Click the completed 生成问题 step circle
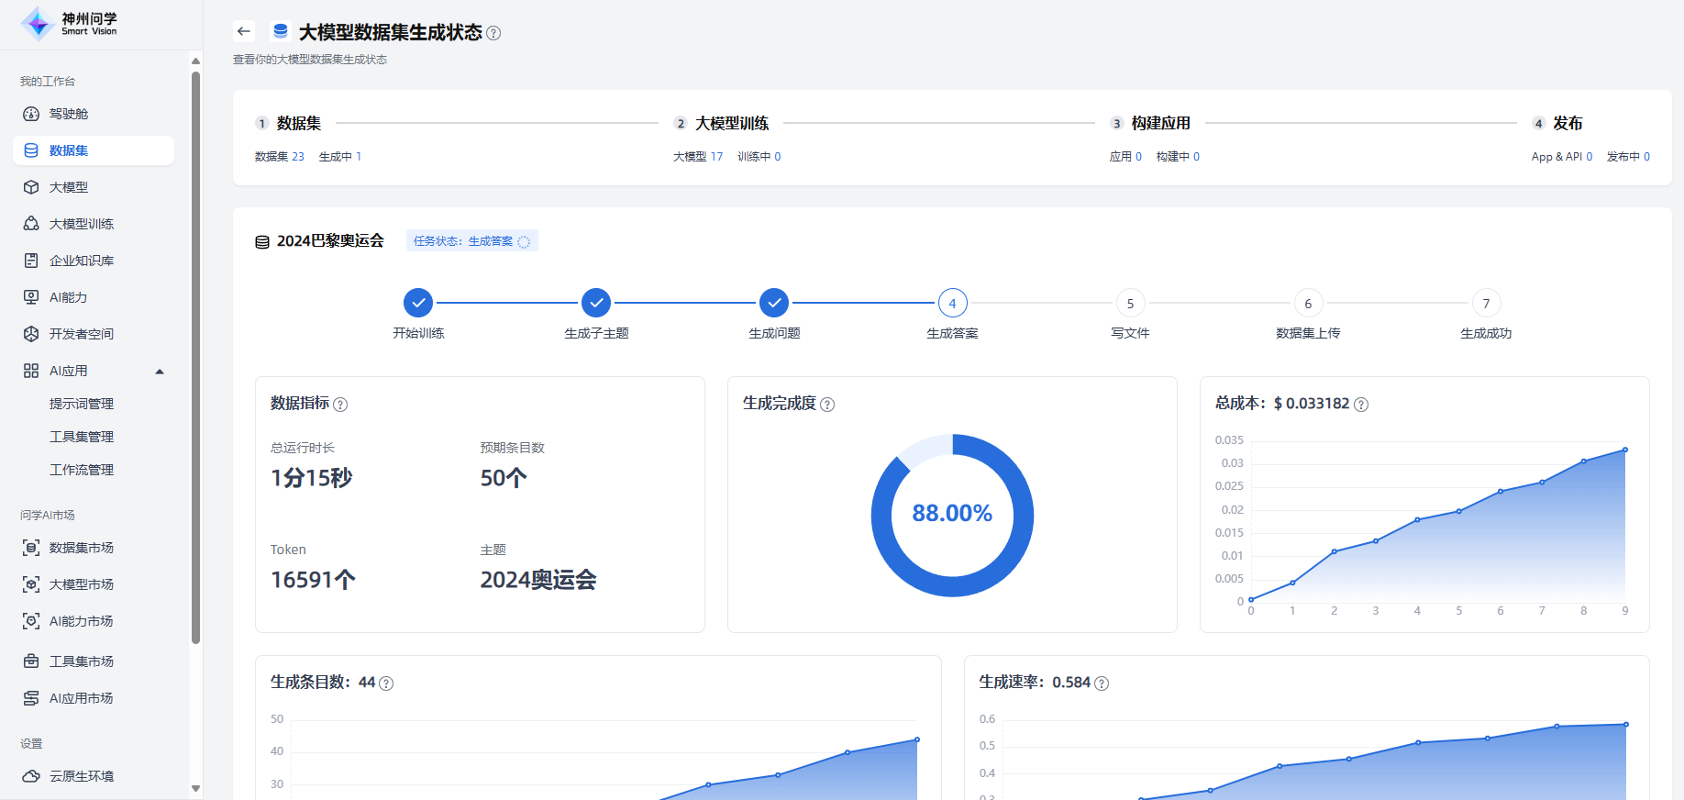This screenshot has width=1684, height=800. click(774, 303)
